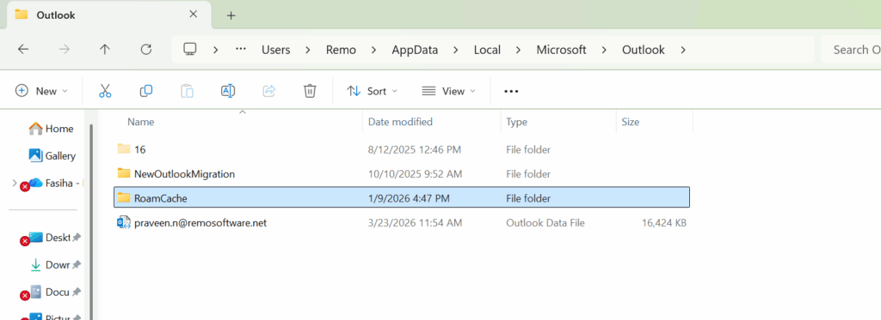
Task: Close the Outlook tab
Action: [x=194, y=15]
